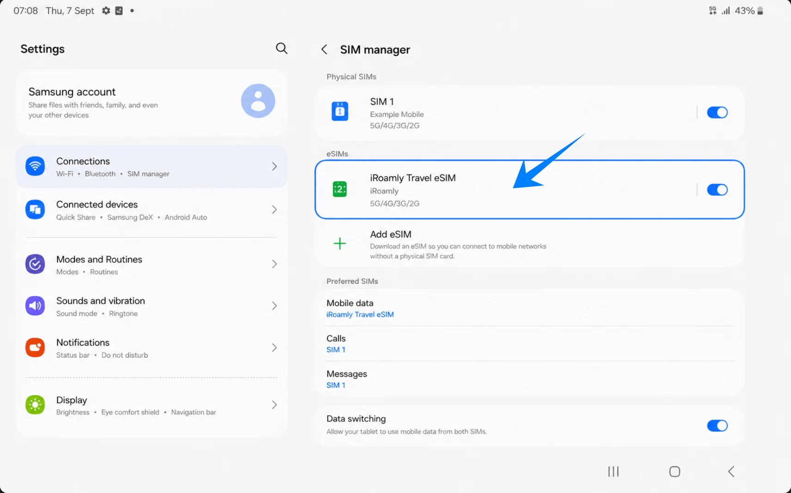791x493 pixels.
Task: Tap the 'iRoamly Travel eSIM' blue mobile data value
Action: [x=360, y=314]
